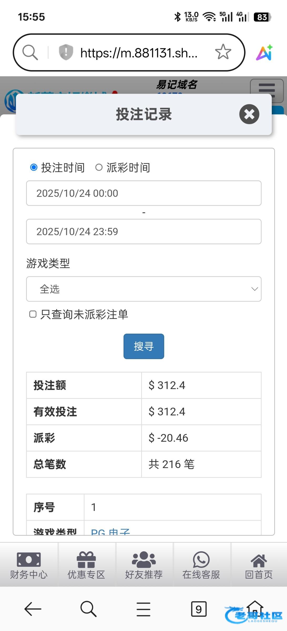This screenshot has height=631, width=287.
Task: Open the start date field 2025/10/24 00:00
Action: pos(144,193)
